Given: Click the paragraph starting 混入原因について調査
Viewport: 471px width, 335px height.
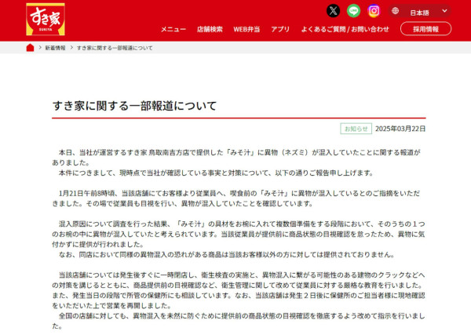Looking at the screenshot, I should (x=239, y=234).
